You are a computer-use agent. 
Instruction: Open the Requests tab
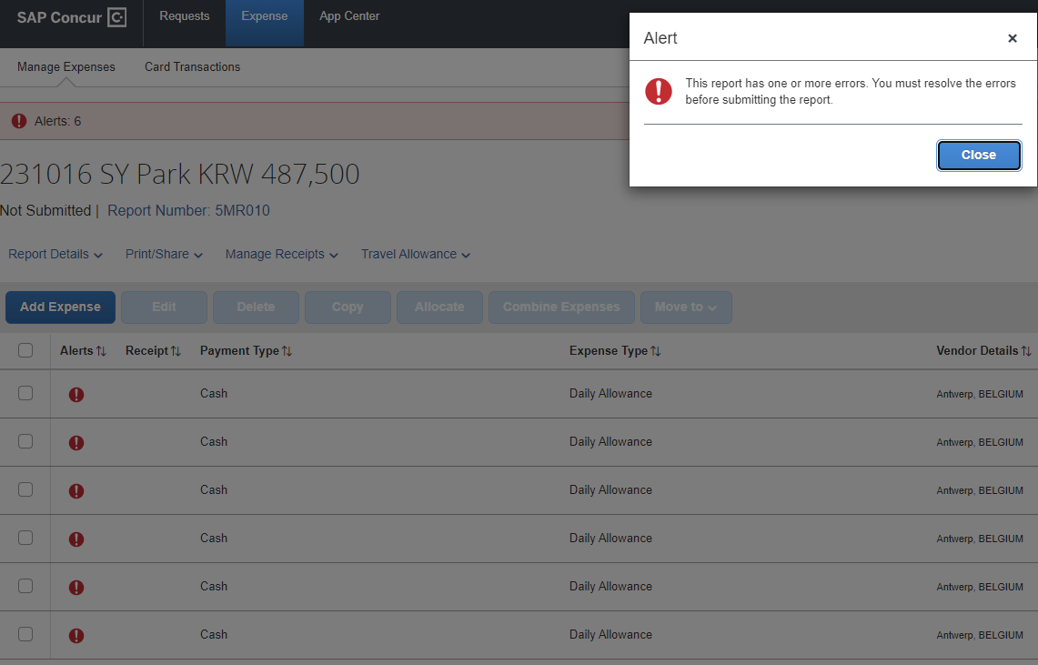185,15
